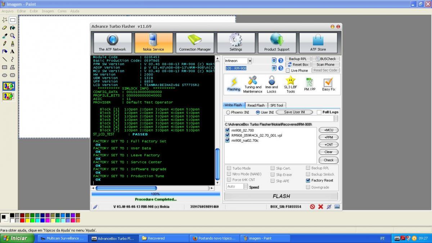
Task: Click the Iniciar start button
Action: (17, 238)
